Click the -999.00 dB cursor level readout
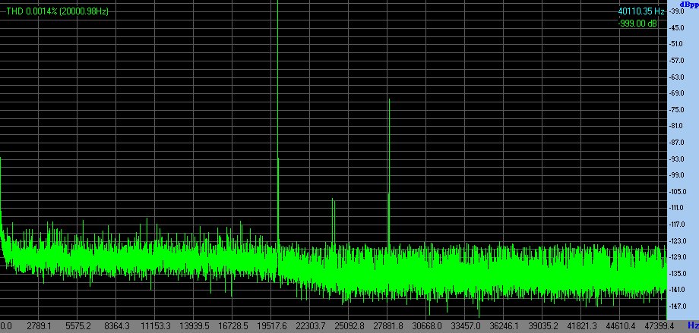Viewport: 699px width, 333px height. [637, 24]
